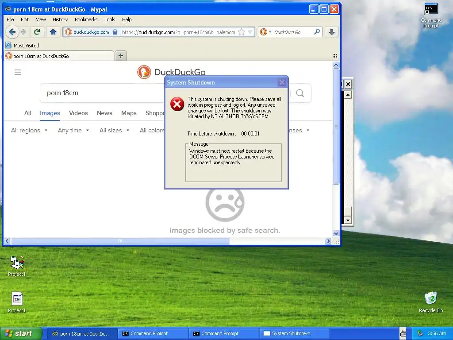Select the lower Project1 document desktop icon
Screen dimensions: 453x340
[17, 302]
